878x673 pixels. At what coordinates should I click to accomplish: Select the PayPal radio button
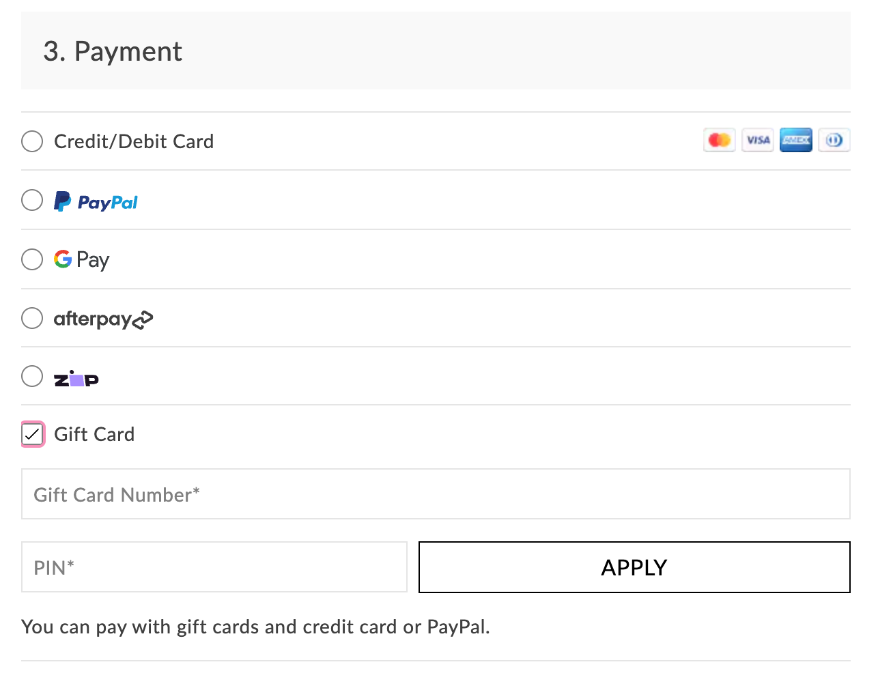(32, 200)
